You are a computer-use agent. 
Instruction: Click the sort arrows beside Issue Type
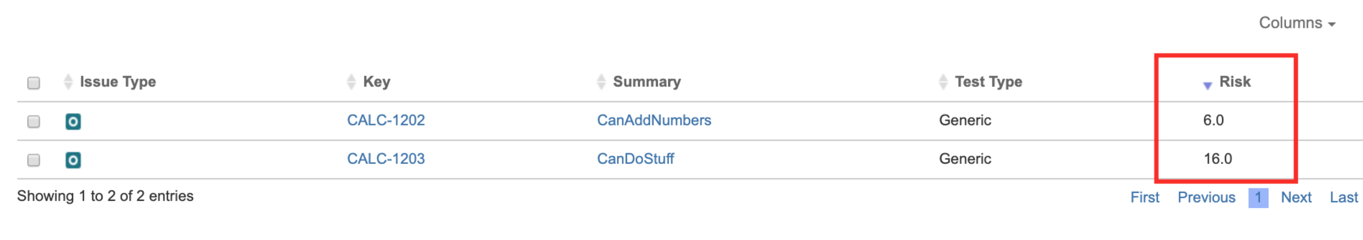[x=68, y=82]
